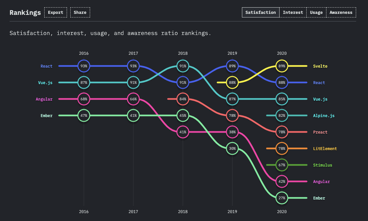Switch to the Interest tab
The height and width of the screenshot is (221, 368).
[293, 12]
